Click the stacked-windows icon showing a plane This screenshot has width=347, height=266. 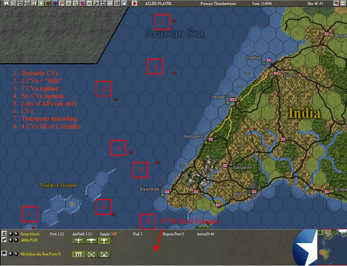point(20,3)
